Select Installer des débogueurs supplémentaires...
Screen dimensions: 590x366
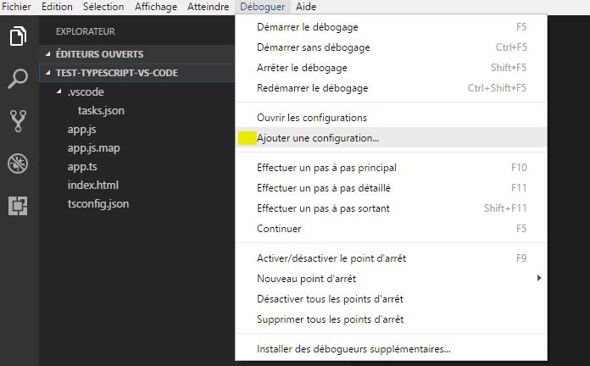(391, 349)
